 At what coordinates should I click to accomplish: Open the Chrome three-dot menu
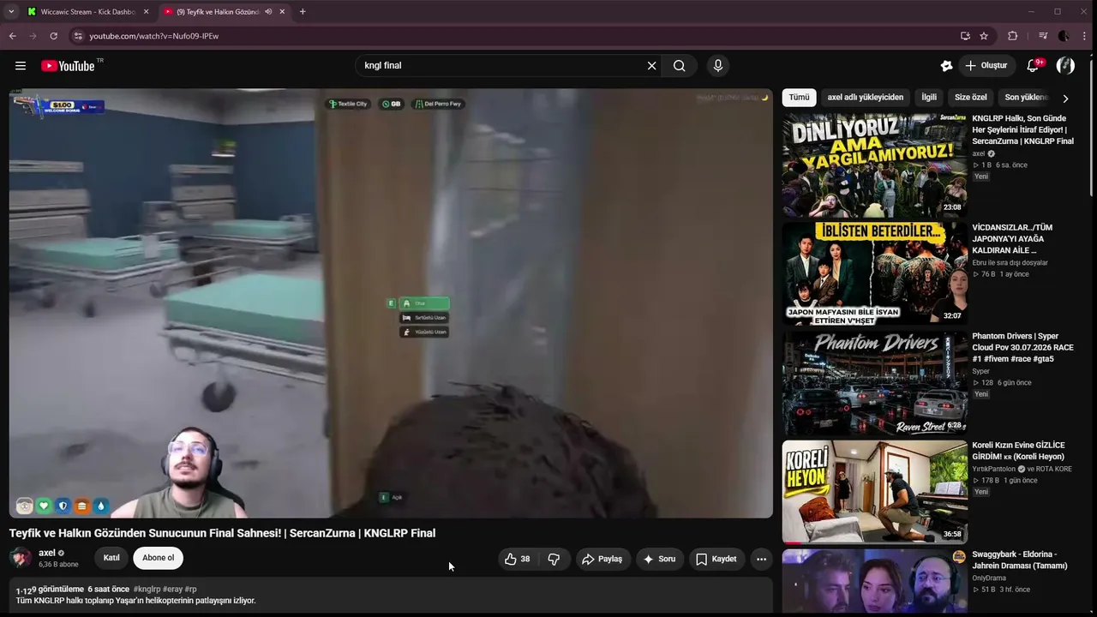1083,36
